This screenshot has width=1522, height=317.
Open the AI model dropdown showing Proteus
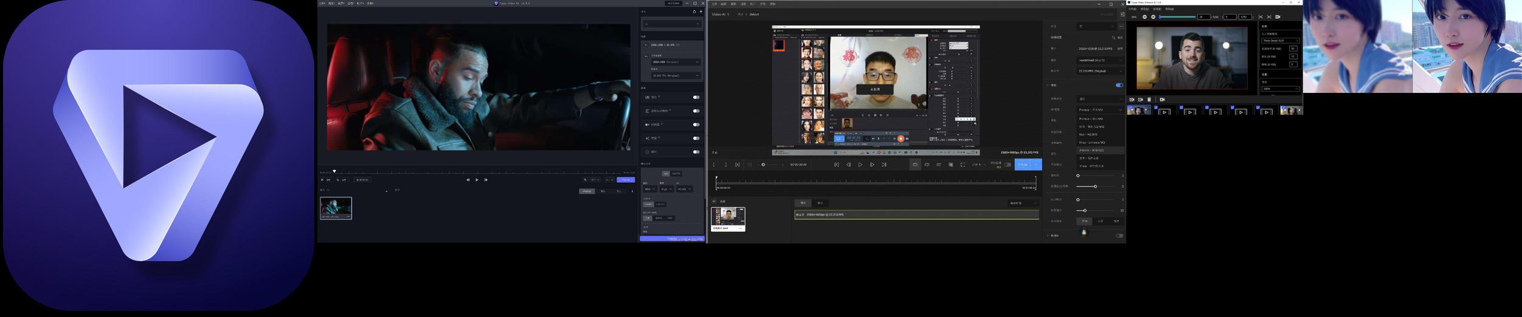point(1100,109)
